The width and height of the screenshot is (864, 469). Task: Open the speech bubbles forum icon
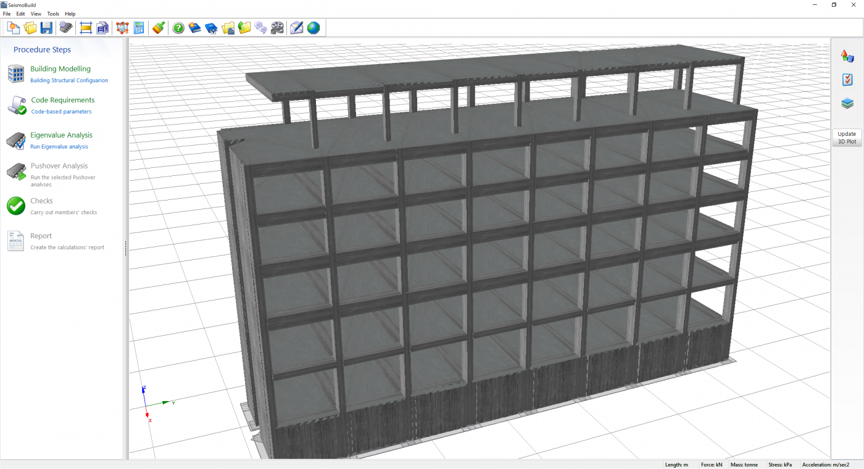261,28
